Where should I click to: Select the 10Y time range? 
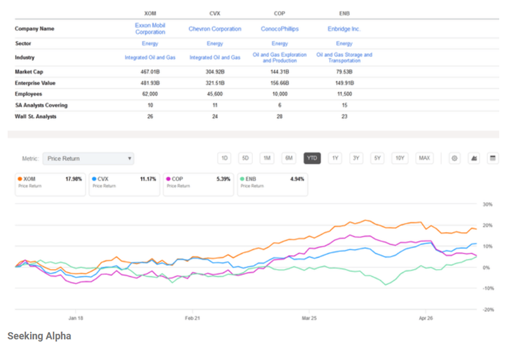400,158
